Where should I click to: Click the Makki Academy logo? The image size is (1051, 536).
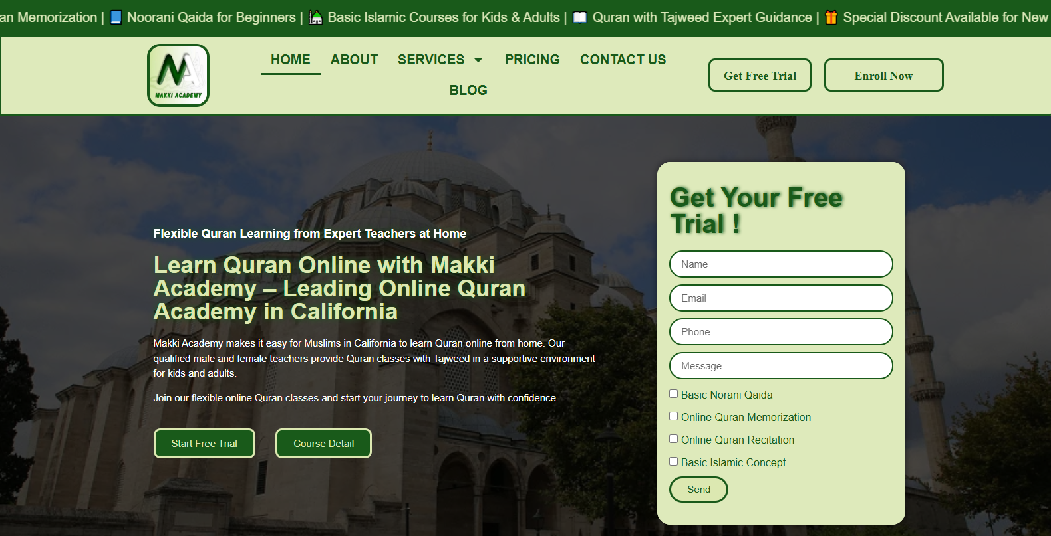(178, 75)
